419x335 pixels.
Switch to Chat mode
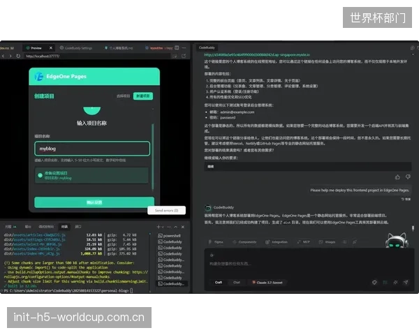click(x=237, y=283)
